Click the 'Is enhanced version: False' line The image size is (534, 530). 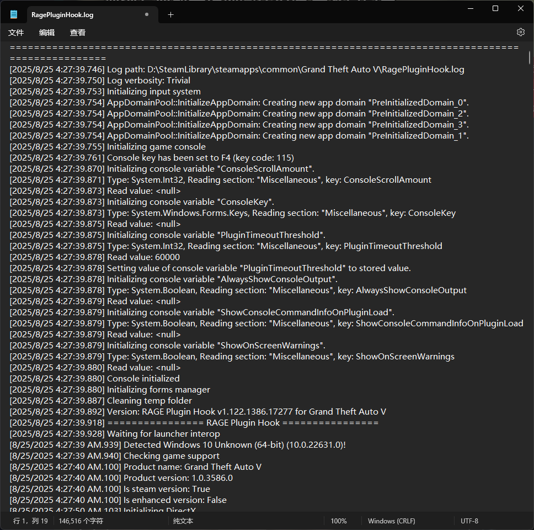pos(118,500)
